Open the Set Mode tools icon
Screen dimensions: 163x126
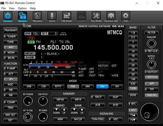tap(96, 16)
